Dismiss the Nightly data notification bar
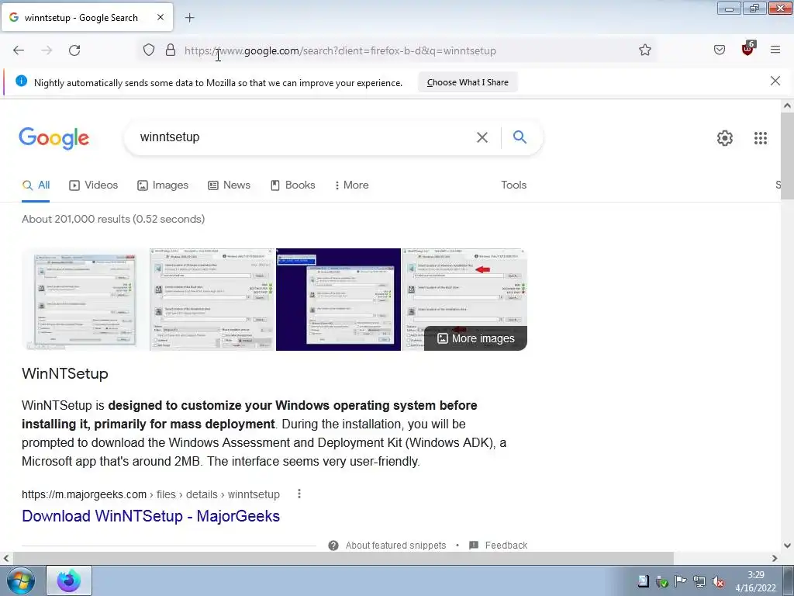Viewport: 794px width, 596px height. (775, 81)
